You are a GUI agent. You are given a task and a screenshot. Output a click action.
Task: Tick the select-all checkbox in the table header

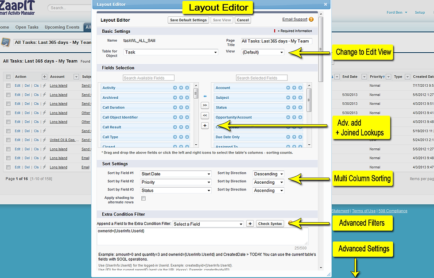[8, 77]
